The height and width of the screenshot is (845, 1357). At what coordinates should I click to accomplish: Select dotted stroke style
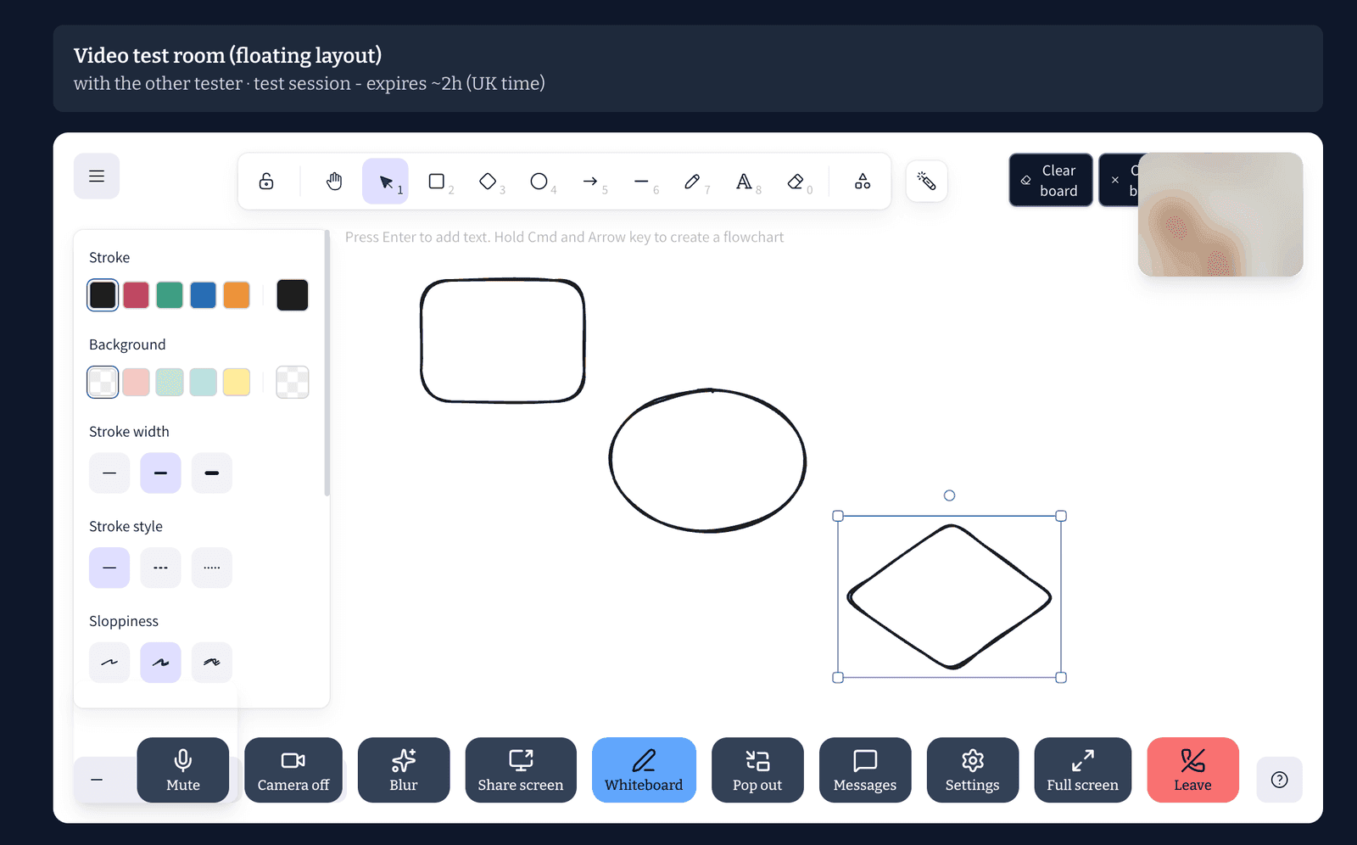coord(212,568)
